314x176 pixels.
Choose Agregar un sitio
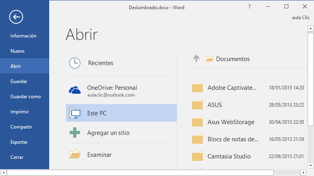(x=121, y=132)
